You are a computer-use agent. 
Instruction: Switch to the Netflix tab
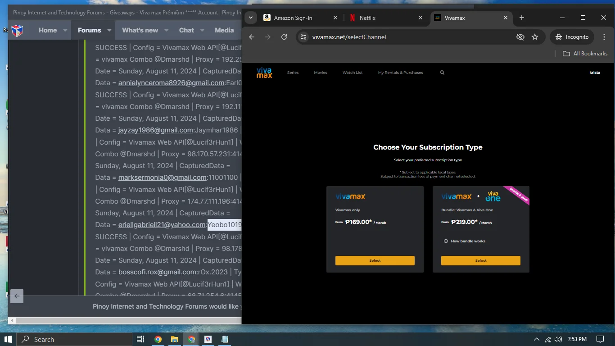(x=367, y=18)
